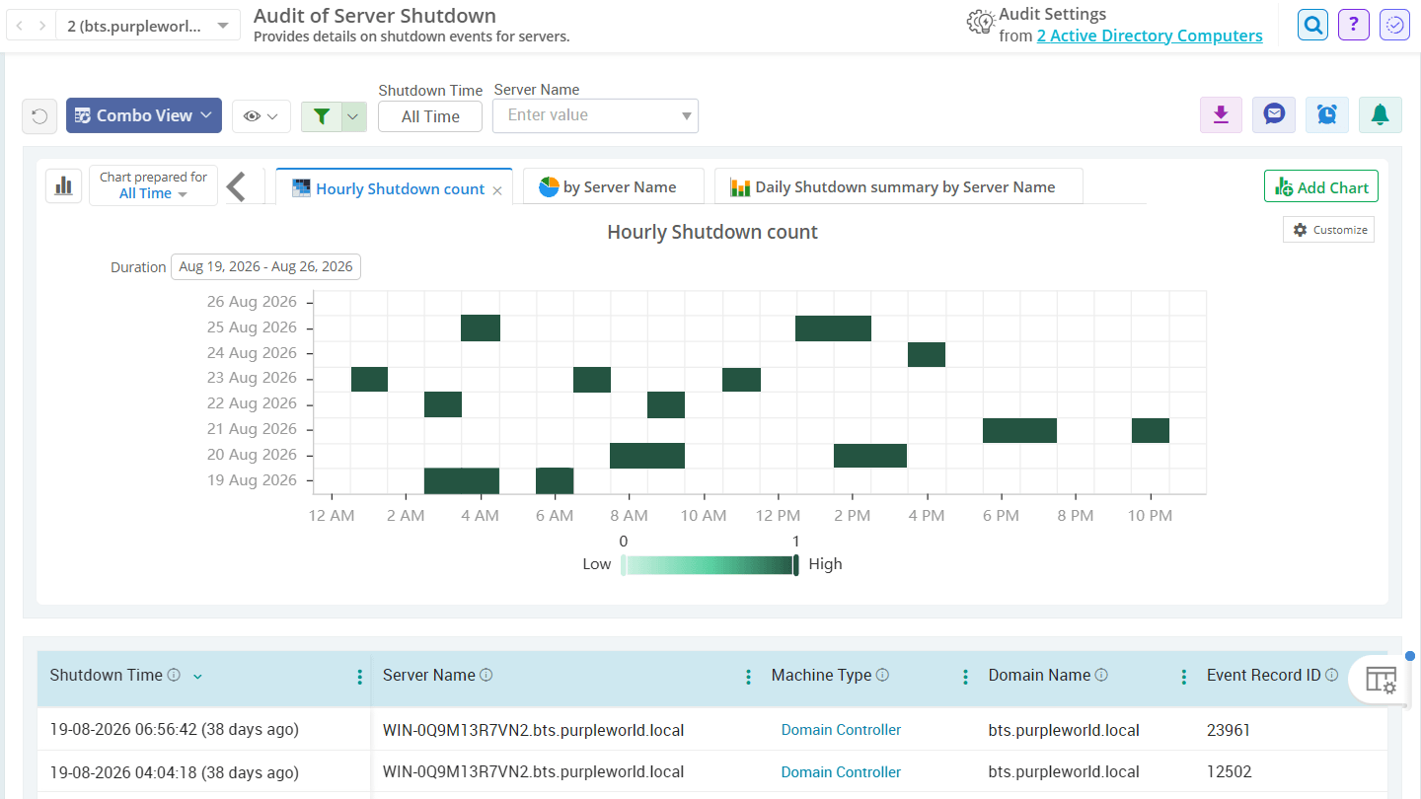Click the search magnifier icon
The image size is (1421, 799).
point(1312,25)
